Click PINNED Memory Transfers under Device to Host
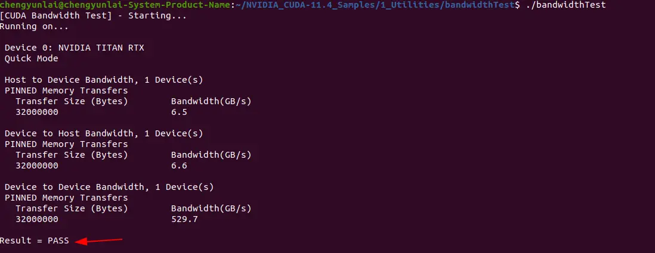Screen dimensions: 655x253 click(x=66, y=144)
